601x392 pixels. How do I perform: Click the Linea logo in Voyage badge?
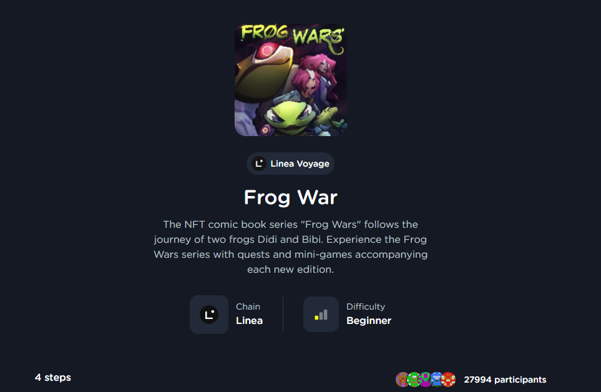[259, 164]
